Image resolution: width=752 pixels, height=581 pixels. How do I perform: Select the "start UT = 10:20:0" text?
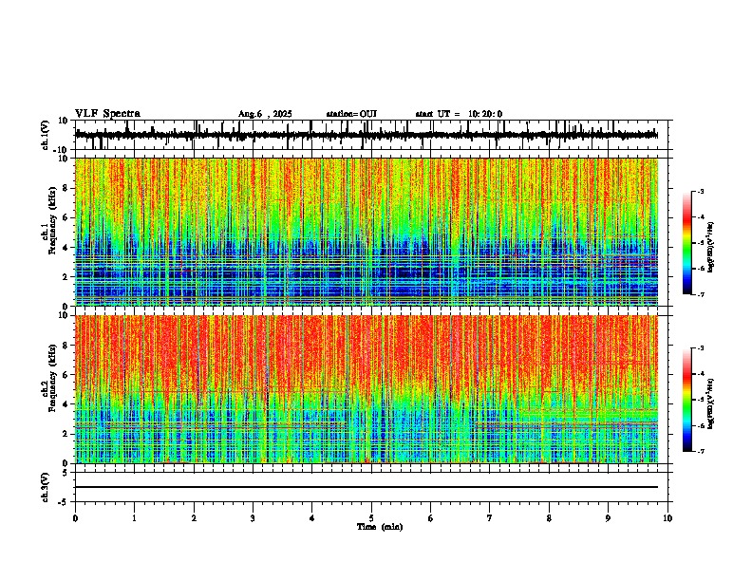click(x=459, y=114)
